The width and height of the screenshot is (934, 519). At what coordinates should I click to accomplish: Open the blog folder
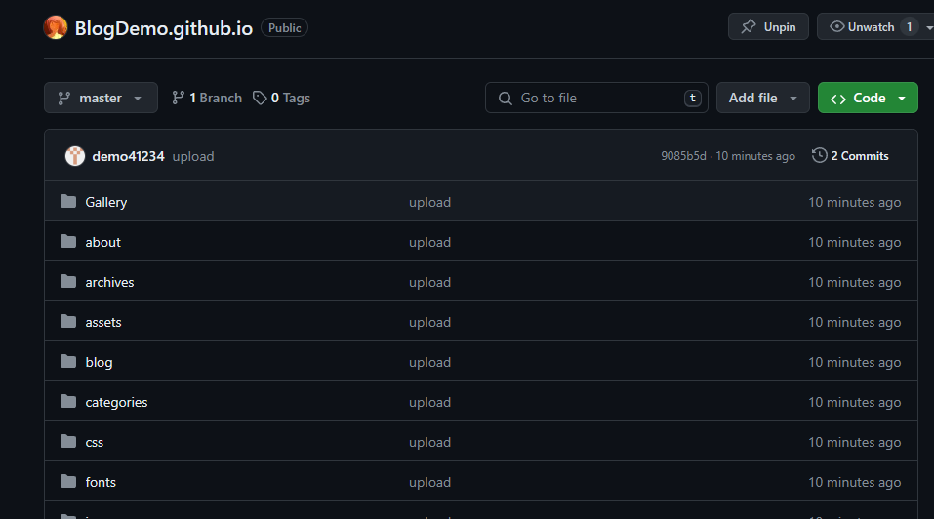(99, 362)
